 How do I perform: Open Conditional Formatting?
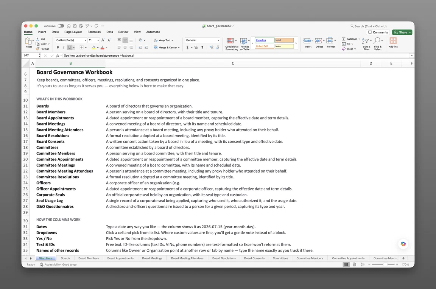[232, 44]
